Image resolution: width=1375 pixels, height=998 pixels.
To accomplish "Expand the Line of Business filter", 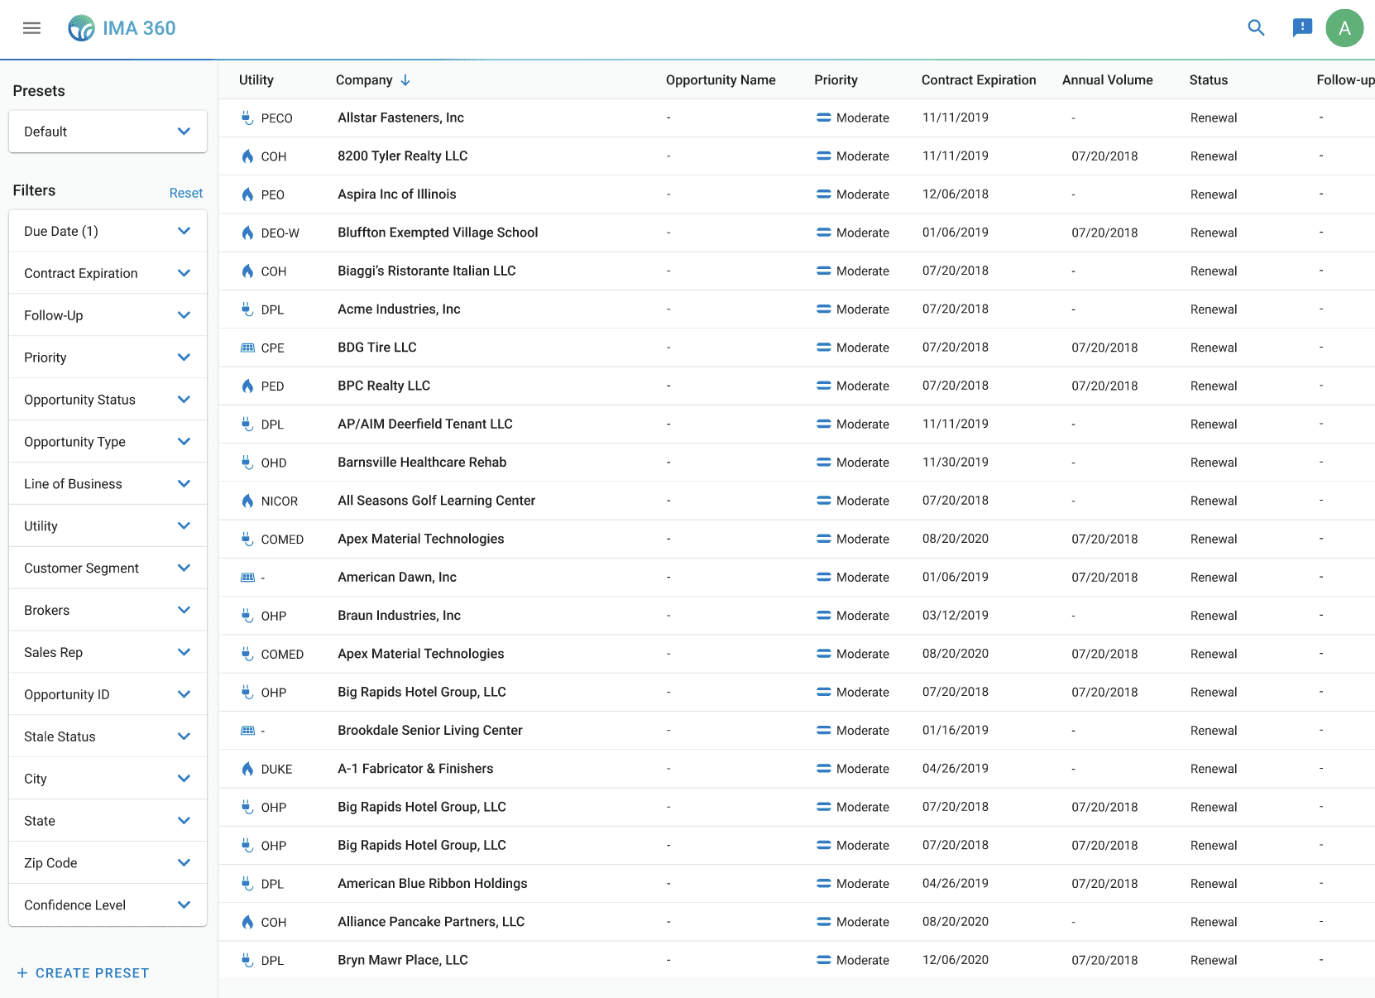I will click(108, 484).
